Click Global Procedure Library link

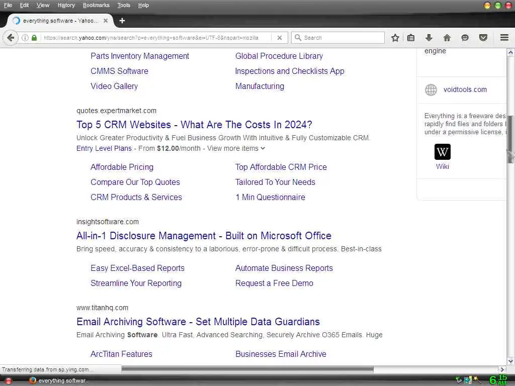pyautogui.click(x=279, y=56)
